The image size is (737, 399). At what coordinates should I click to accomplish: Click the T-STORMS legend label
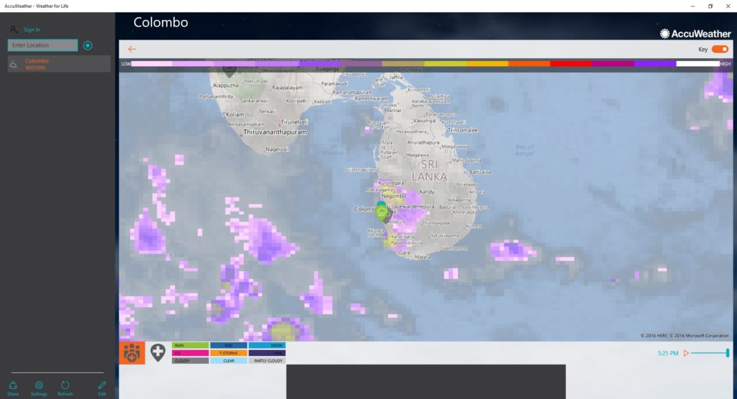[229, 353]
